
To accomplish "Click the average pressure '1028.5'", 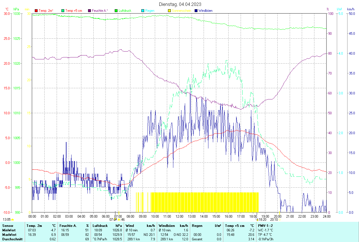I will [117, 239].
